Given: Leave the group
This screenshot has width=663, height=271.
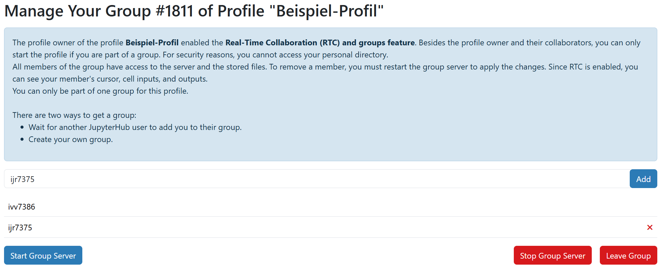Looking at the screenshot, I should pyautogui.click(x=628, y=256).
